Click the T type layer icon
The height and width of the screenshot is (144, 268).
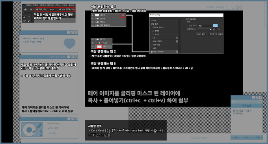point(99,42)
